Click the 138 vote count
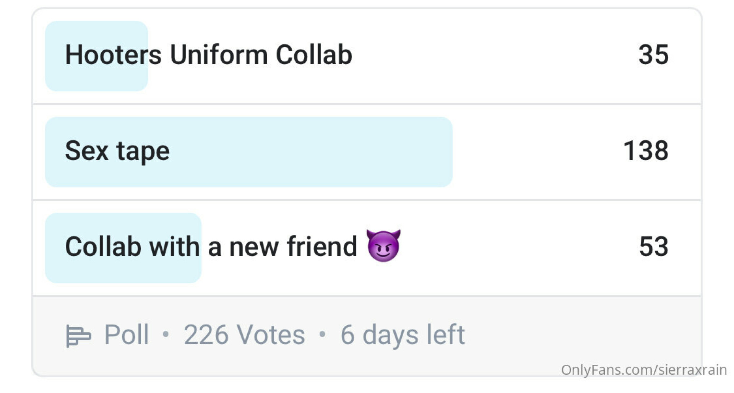This screenshot has height=393, width=734. click(646, 151)
